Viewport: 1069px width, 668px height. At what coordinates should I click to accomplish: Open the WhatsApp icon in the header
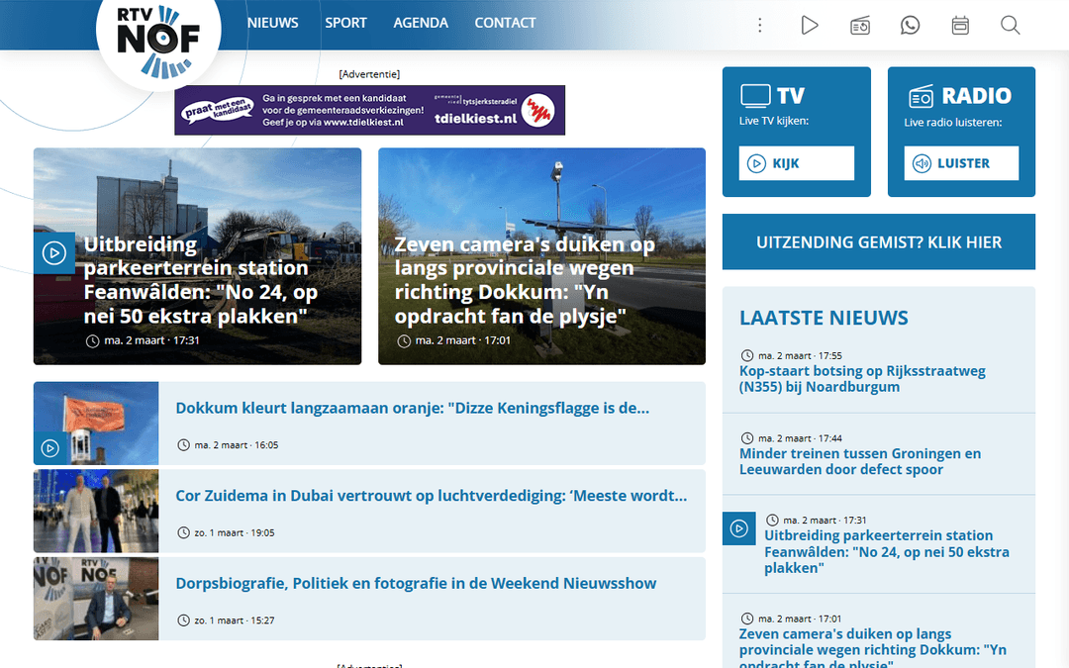(911, 25)
